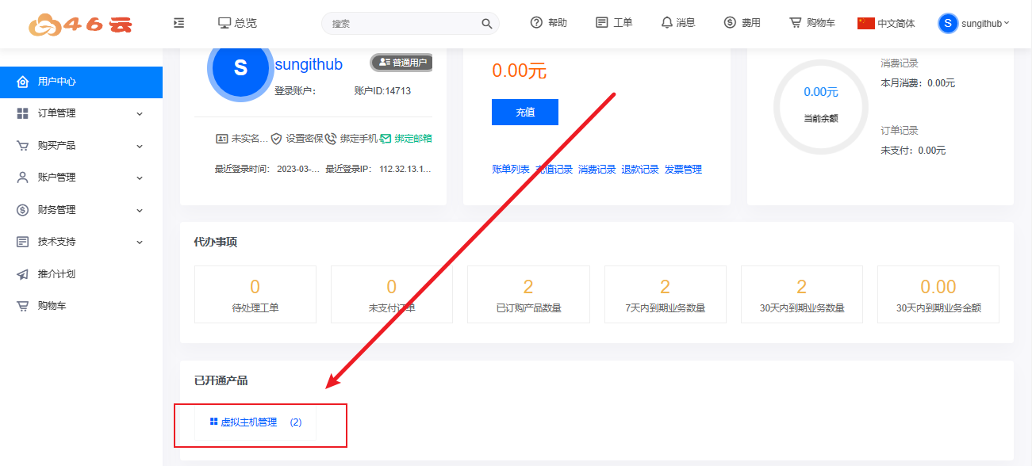Expand the 订单管理 sidebar menu
The width and height of the screenshot is (1032, 466).
[x=79, y=113]
